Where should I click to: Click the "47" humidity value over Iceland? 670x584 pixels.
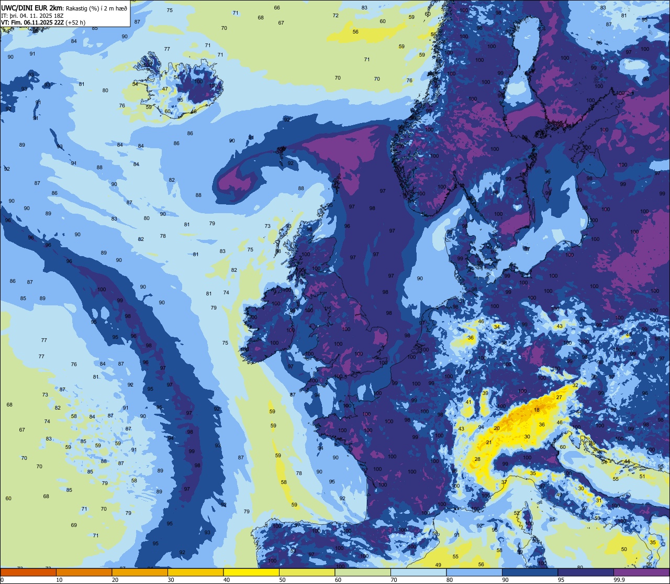coord(165,89)
